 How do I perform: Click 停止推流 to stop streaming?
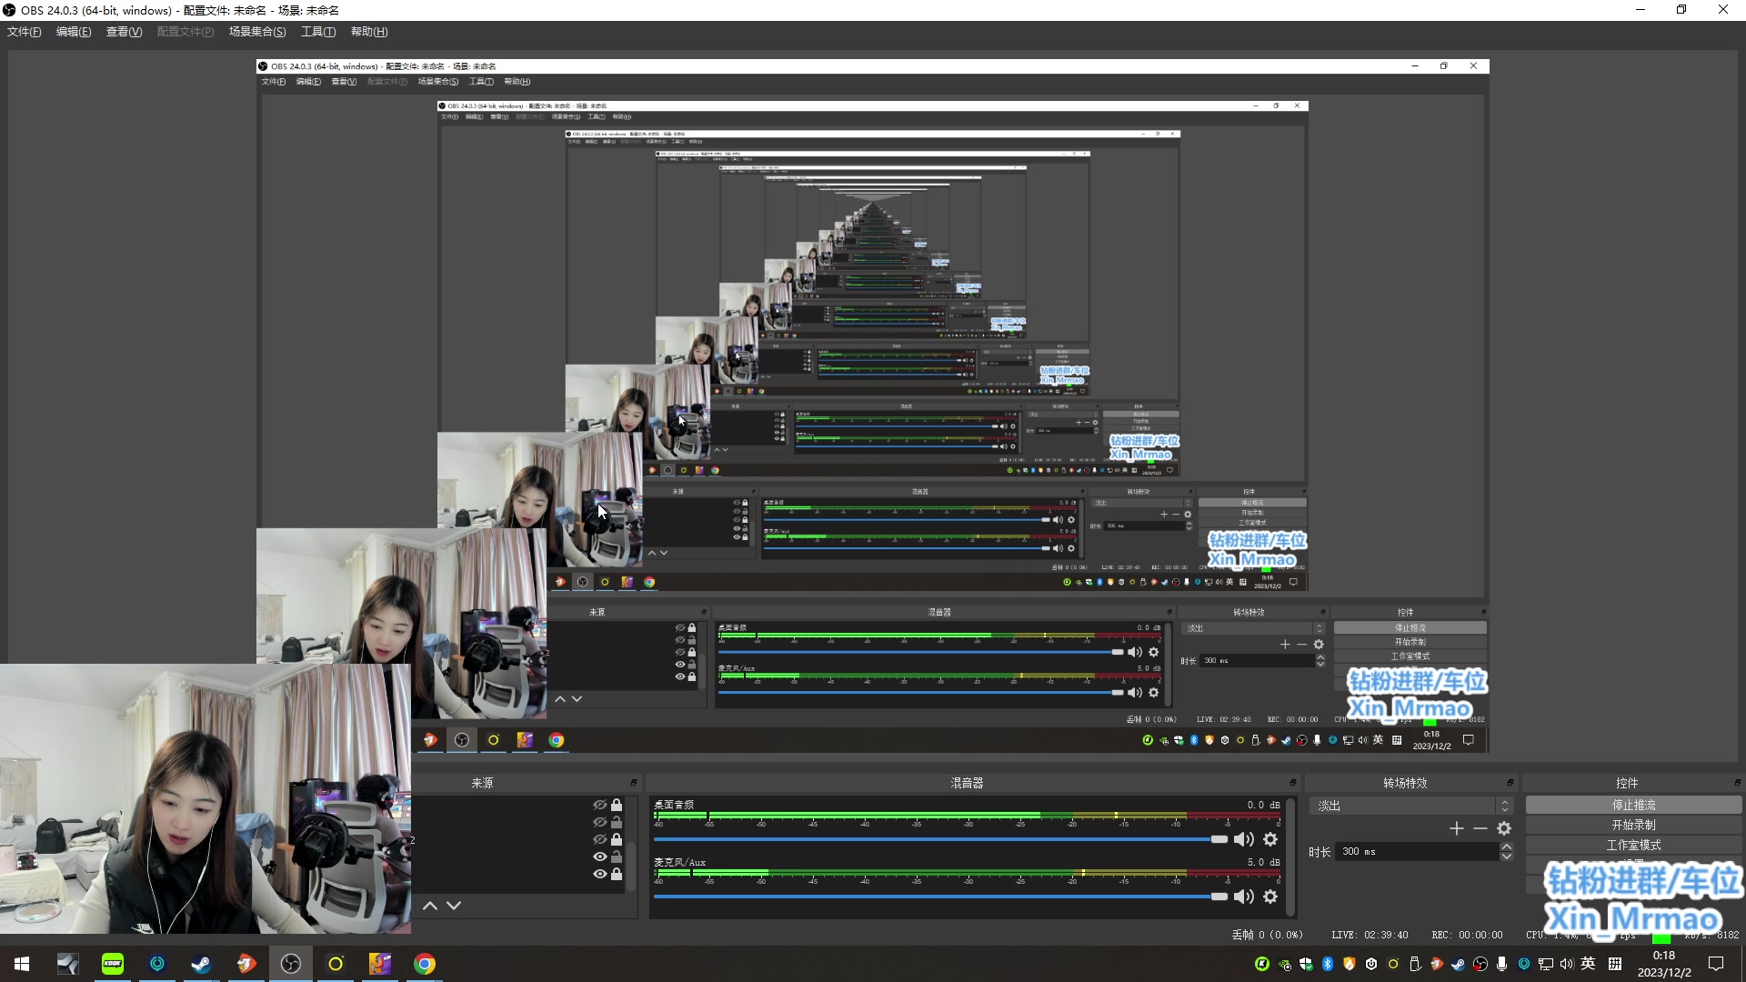tap(1633, 806)
